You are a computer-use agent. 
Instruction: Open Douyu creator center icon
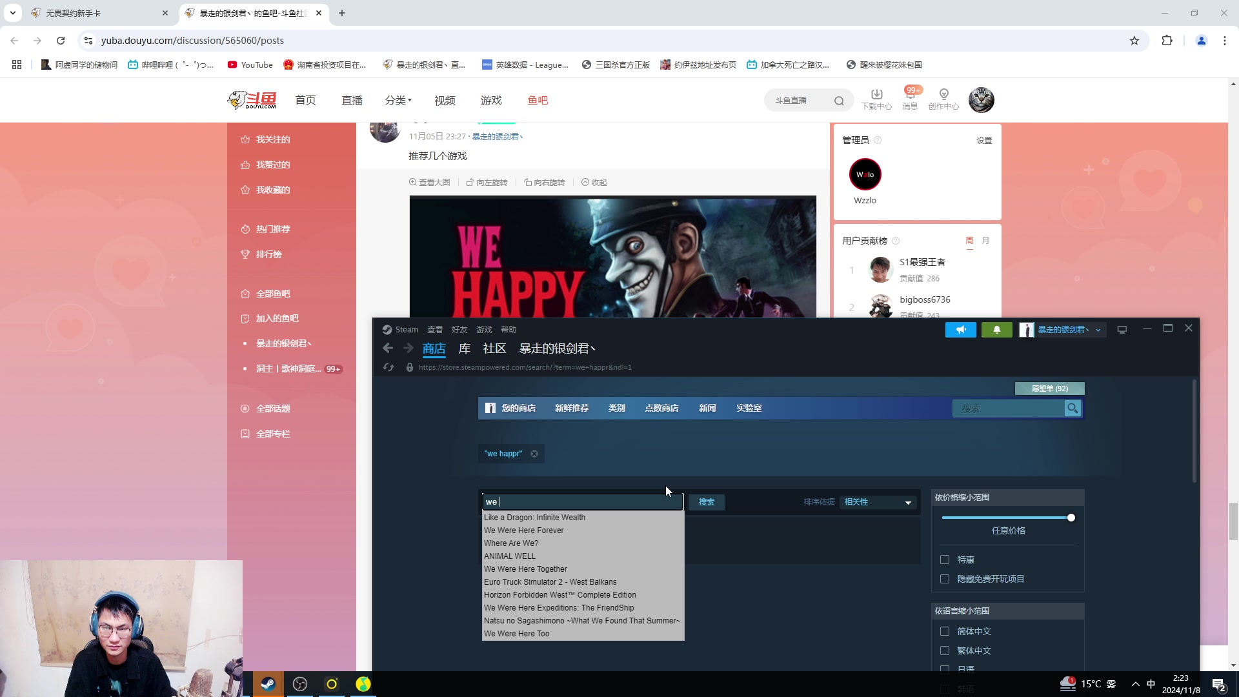(943, 99)
